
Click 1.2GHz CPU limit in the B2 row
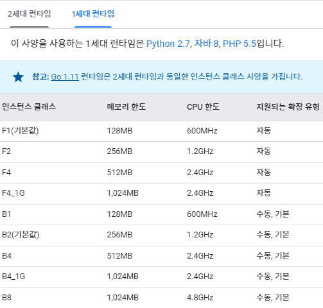(x=200, y=235)
